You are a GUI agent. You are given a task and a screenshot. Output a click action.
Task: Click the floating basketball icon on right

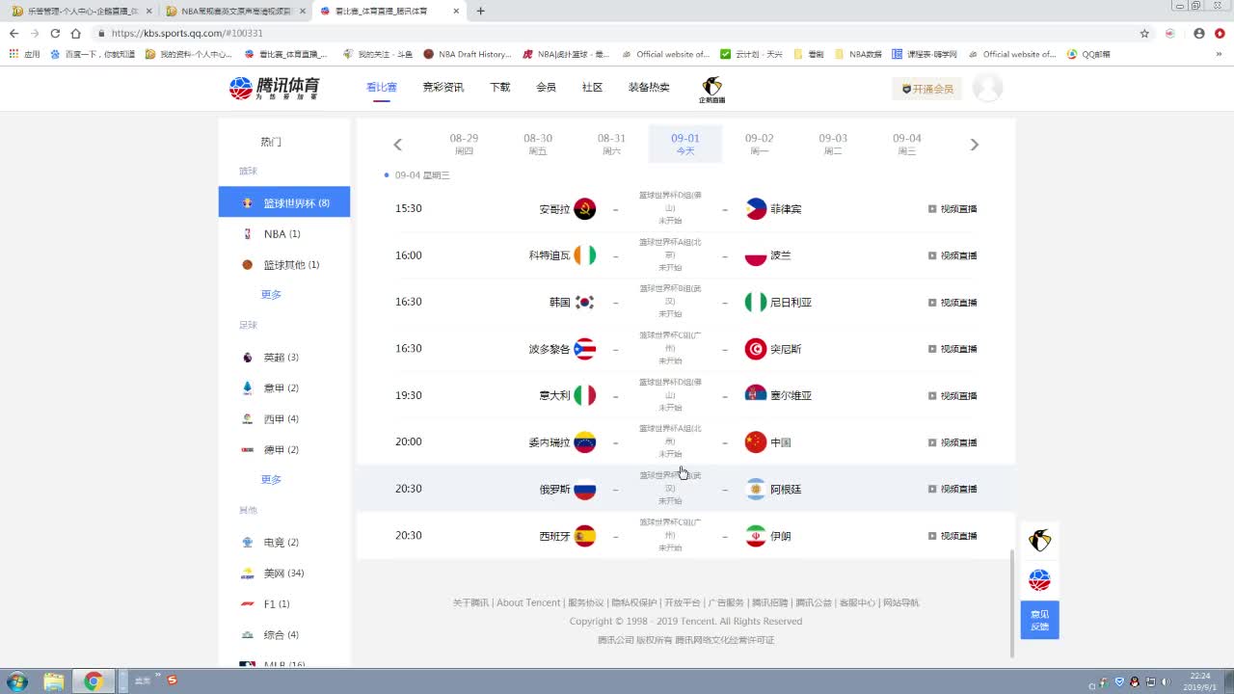tap(1039, 580)
